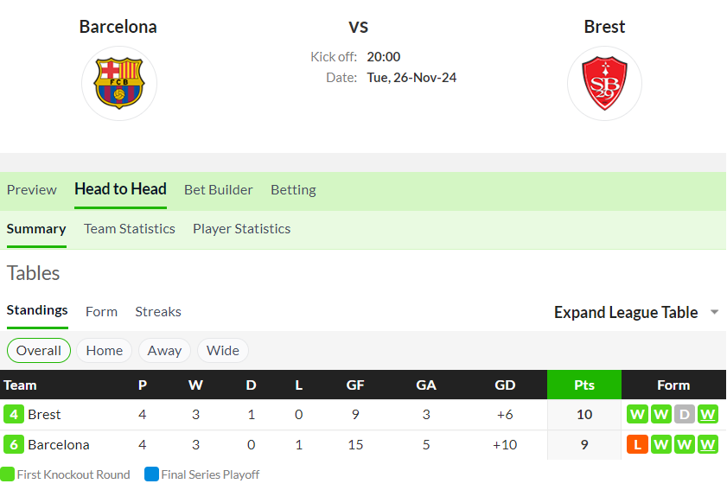Click Barcelona's position 6 badge
The width and height of the screenshot is (727, 490).
click(x=14, y=444)
